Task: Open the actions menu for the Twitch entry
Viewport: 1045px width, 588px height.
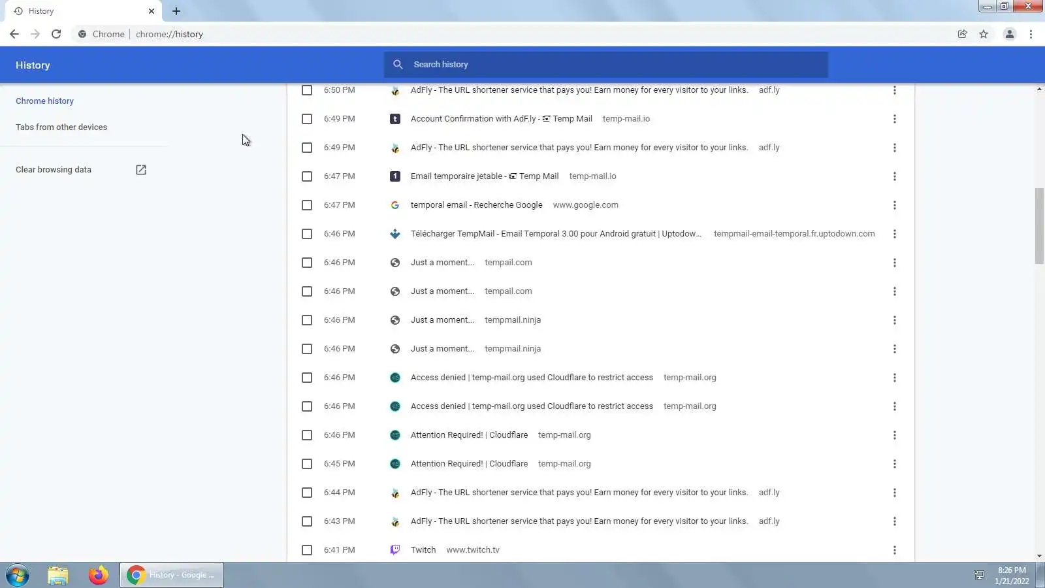Action: (x=895, y=550)
